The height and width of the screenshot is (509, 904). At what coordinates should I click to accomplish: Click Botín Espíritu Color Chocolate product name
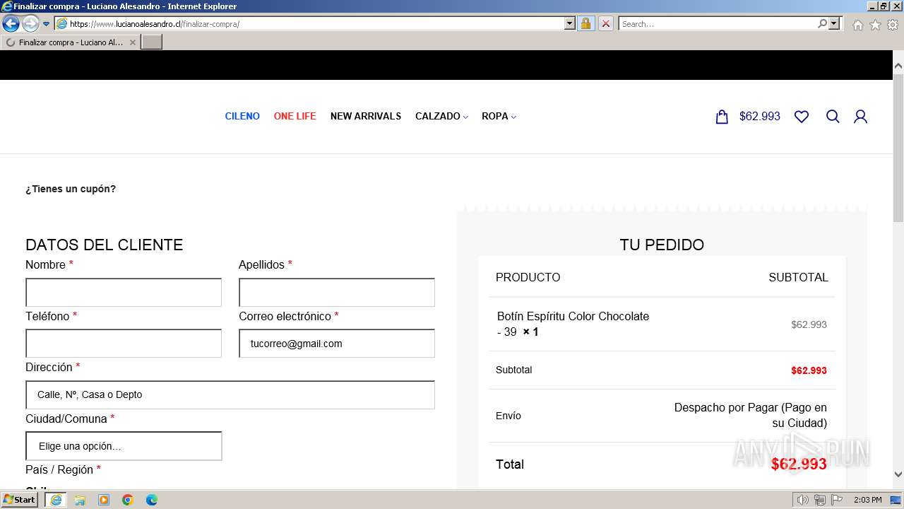coord(573,316)
